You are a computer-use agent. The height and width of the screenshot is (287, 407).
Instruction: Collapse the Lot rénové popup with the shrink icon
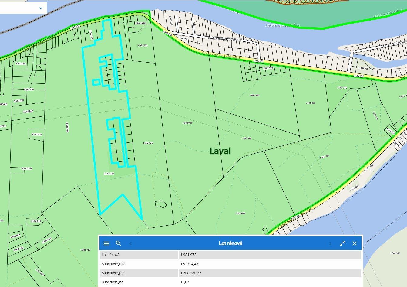click(343, 243)
